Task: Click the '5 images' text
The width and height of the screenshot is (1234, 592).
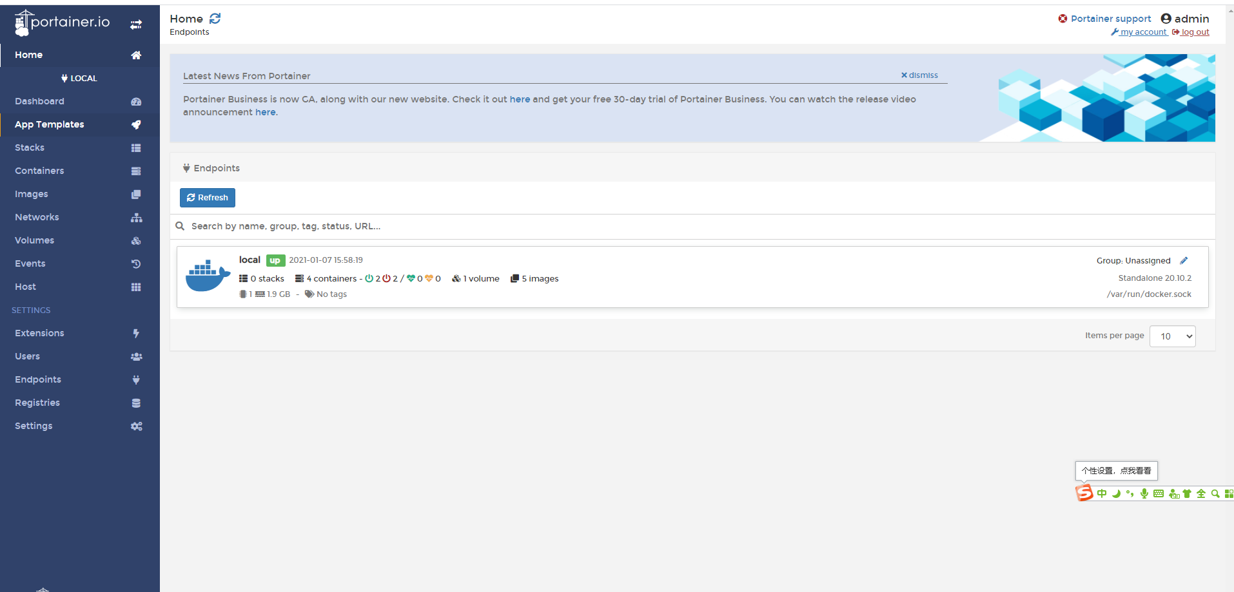Action: pos(540,279)
